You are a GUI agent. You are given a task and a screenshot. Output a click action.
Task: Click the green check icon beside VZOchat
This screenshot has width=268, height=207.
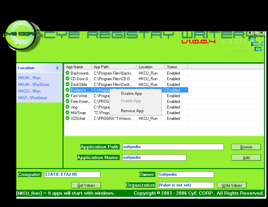[x=67, y=118]
